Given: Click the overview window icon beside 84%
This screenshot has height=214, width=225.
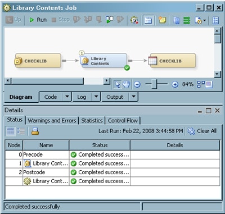Looking at the screenshot, I should coord(209,84).
